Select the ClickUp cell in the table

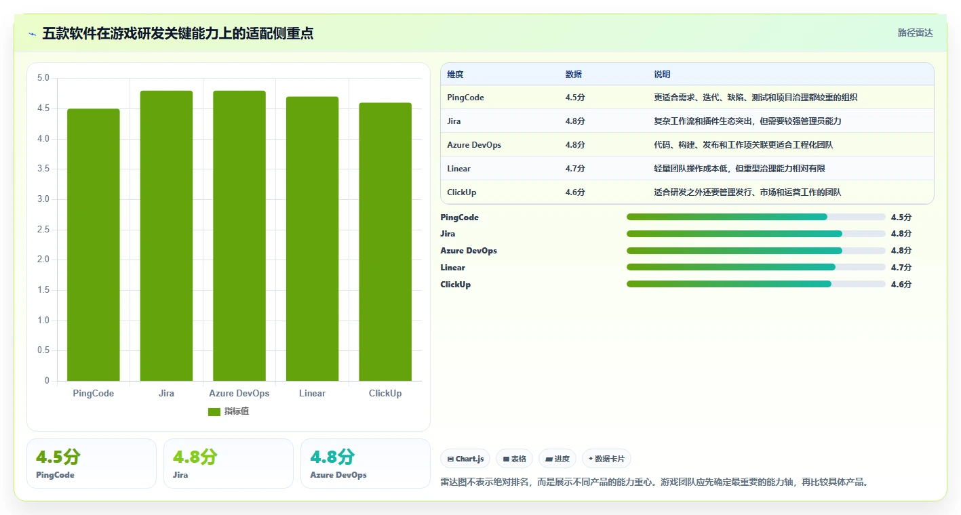pos(462,192)
